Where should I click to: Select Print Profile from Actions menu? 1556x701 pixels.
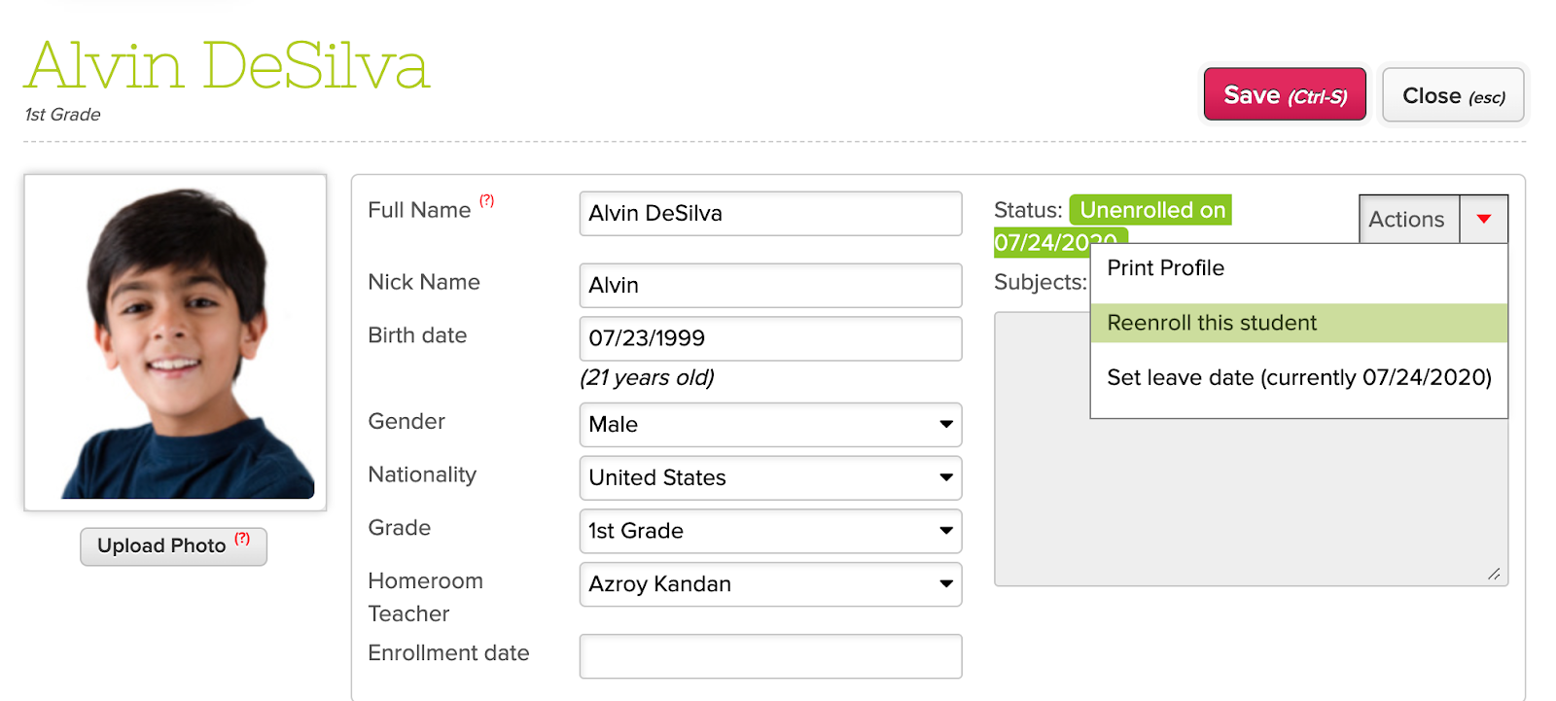coord(1165,268)
